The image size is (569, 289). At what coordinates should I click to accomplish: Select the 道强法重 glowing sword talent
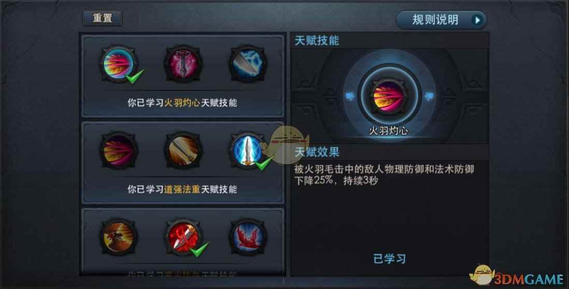click(248, 150)
